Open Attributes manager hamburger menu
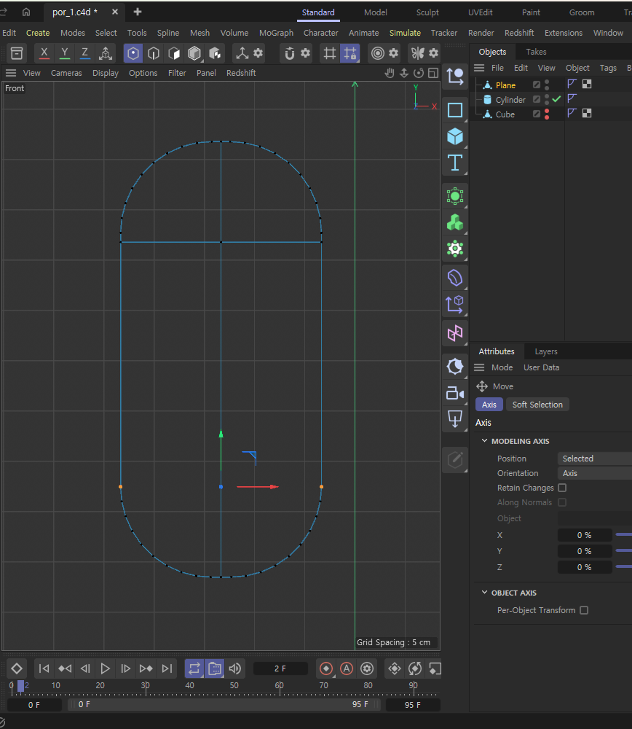 pos(479,367)
